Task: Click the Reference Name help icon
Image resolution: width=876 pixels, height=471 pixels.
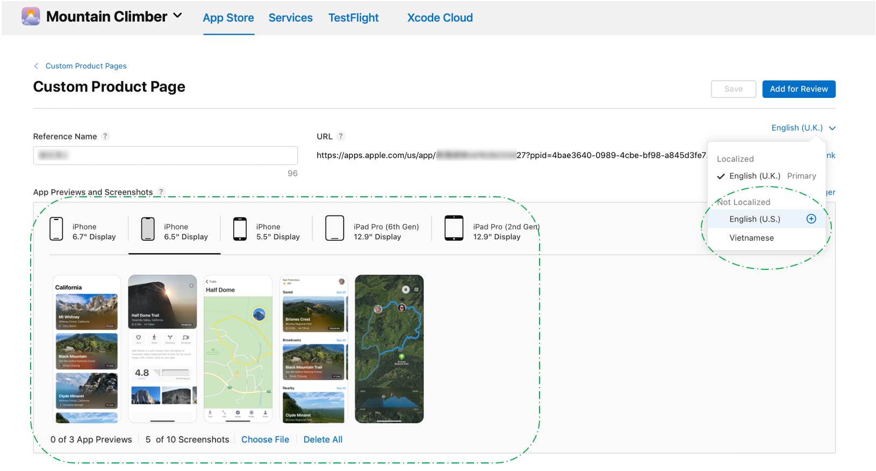Action: pos(105,137)
